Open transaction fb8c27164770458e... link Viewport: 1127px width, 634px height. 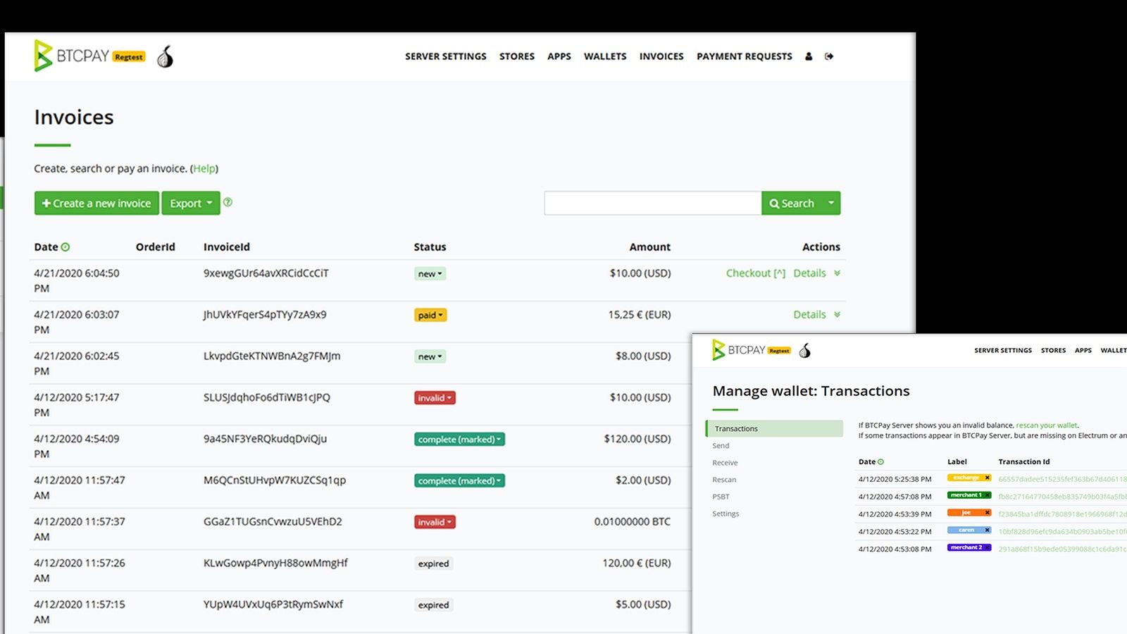coord(1062,497)
